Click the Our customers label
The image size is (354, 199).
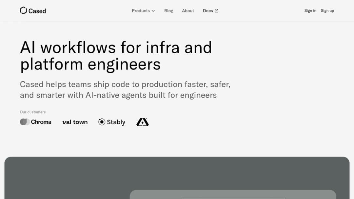click(x=33, y=112)
